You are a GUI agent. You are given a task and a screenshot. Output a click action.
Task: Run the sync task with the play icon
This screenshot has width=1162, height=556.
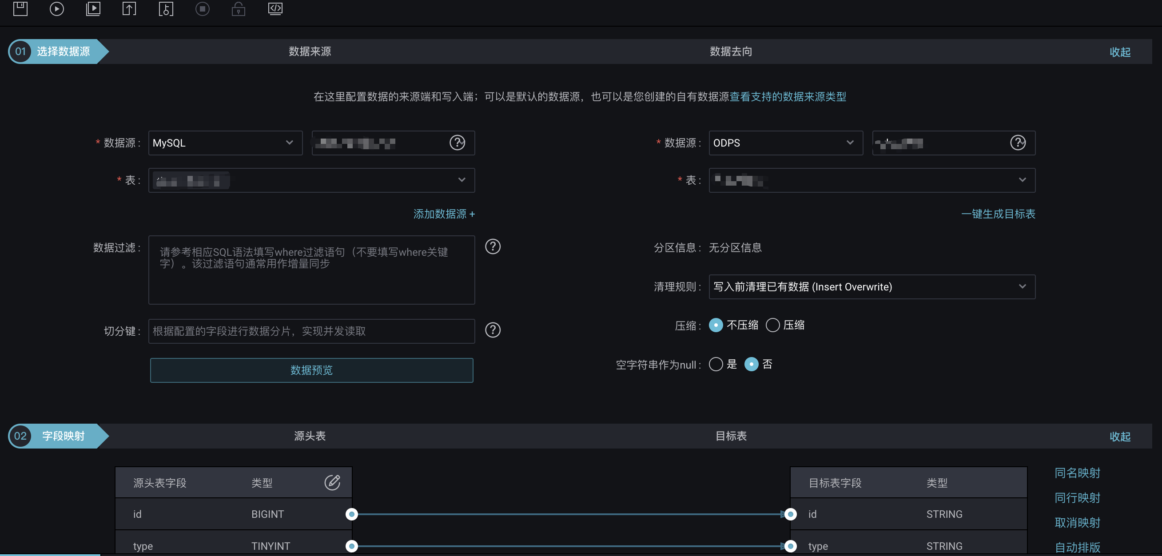(56, 9)
